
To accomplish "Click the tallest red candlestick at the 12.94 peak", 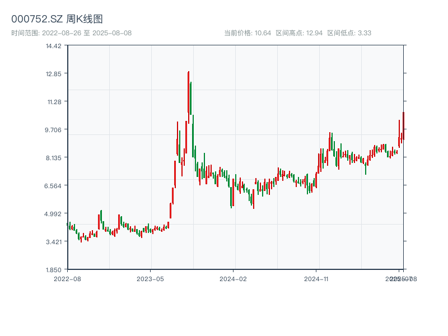I will 189,97.
